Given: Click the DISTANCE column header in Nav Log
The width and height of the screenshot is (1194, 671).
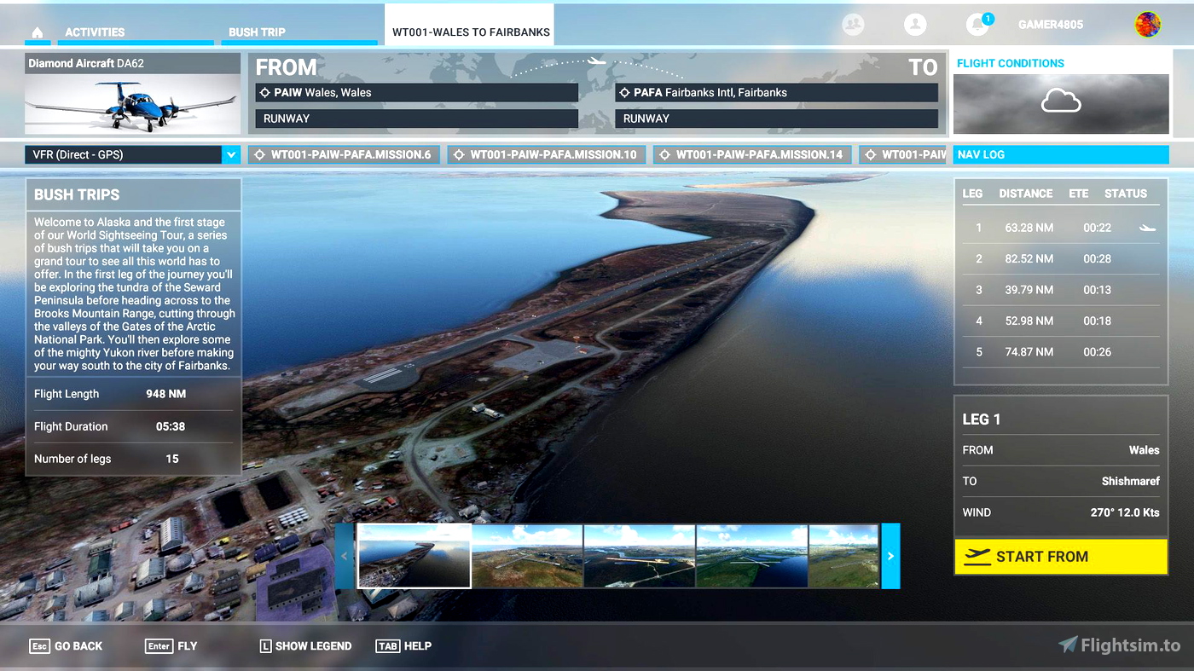Looking at the screenshot, I should pyautogui.click(x=1026, y=194).
